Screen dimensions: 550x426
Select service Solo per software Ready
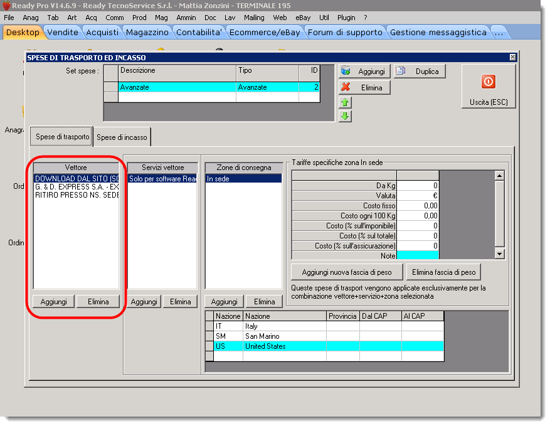point(162,179)
